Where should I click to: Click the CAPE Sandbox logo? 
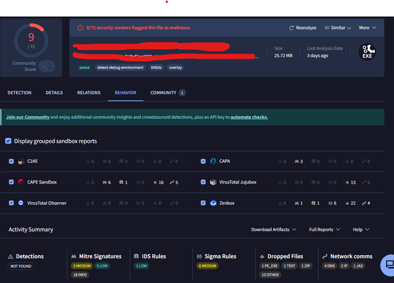coord(21,182)
